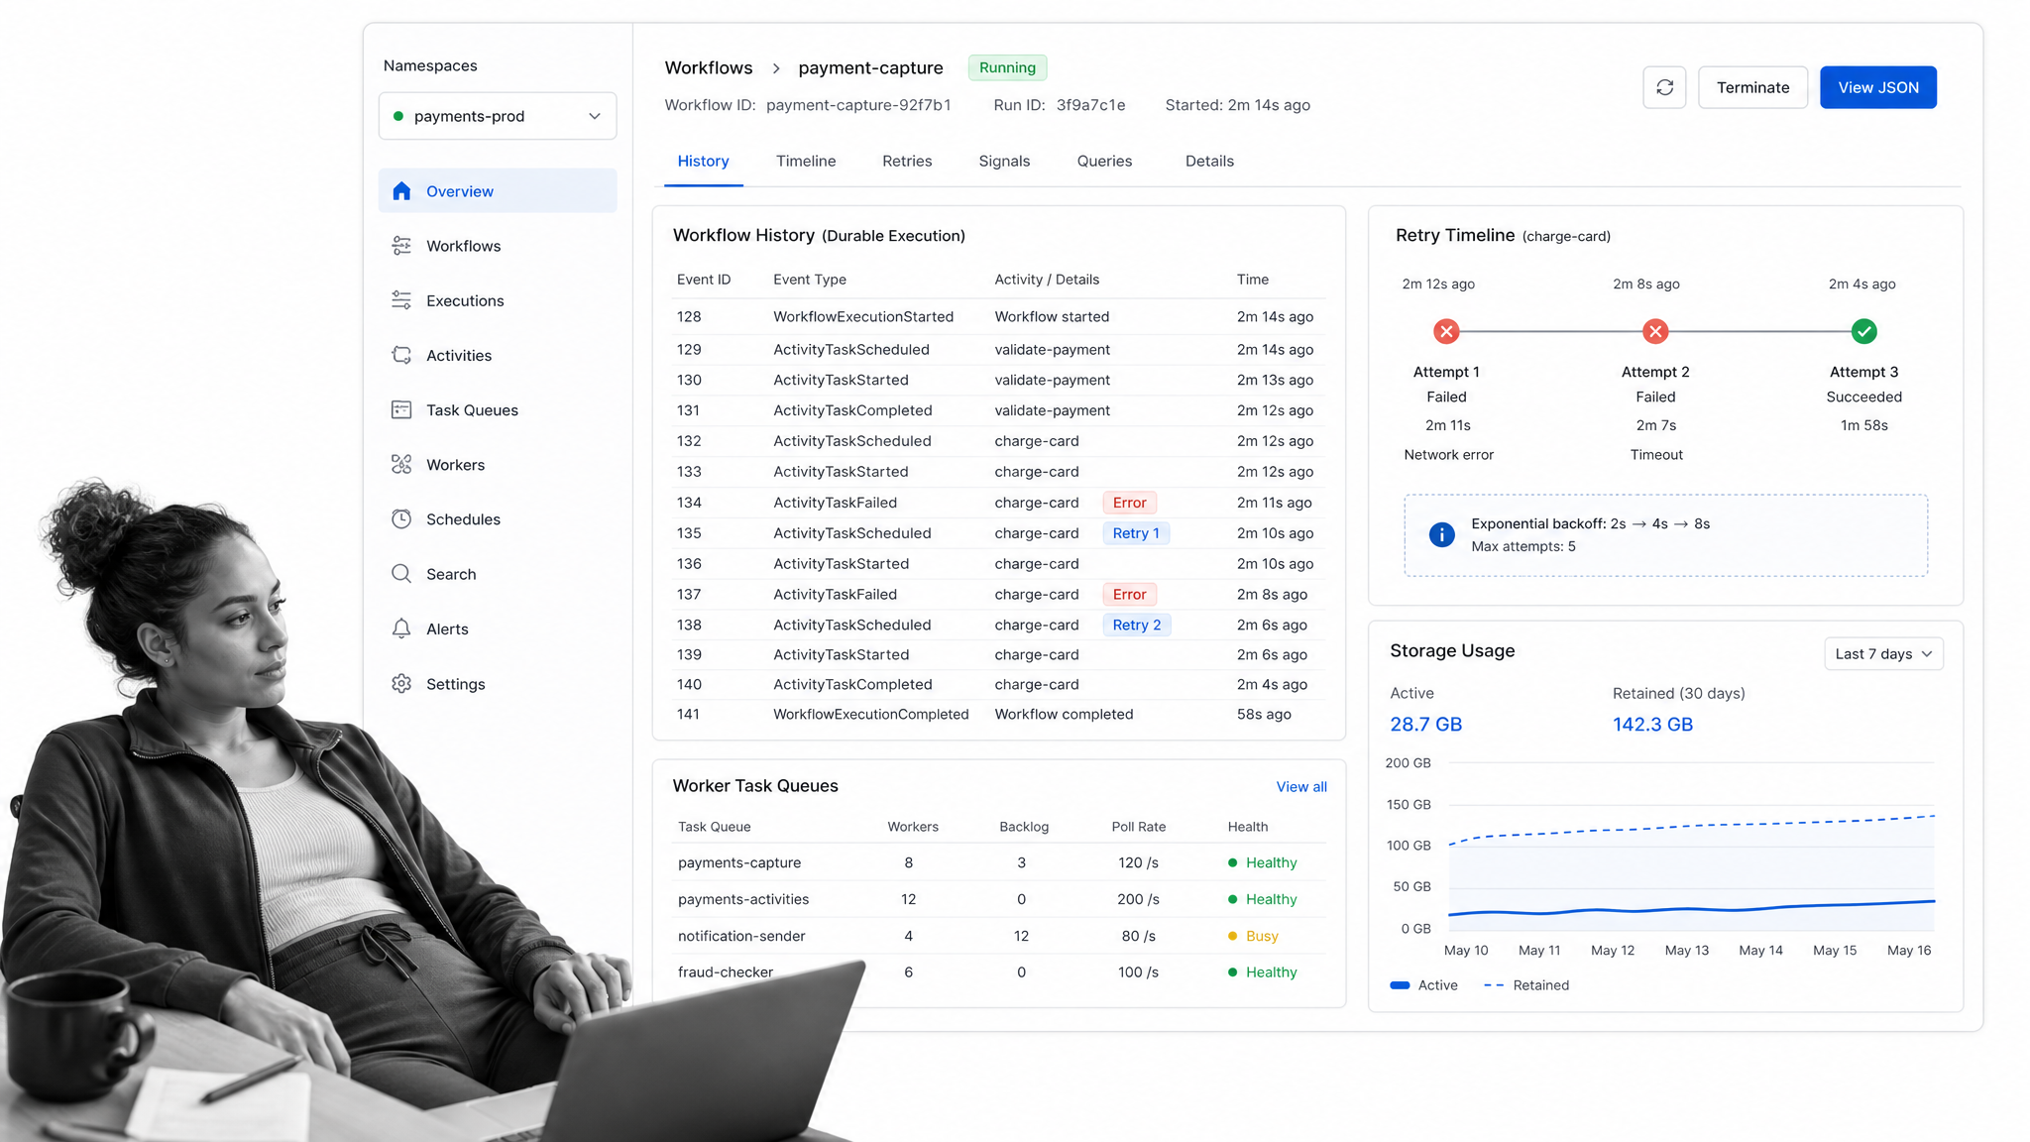Click the refresh icon button
Image resolution: width=2030 pixels, height=1142 pixels.
coord(1664,87)
